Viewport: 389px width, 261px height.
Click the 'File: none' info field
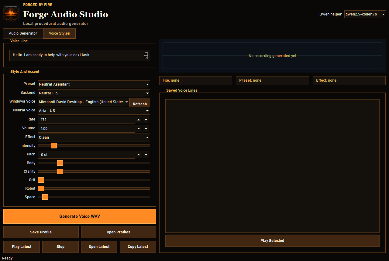click(x=196, y=80)
